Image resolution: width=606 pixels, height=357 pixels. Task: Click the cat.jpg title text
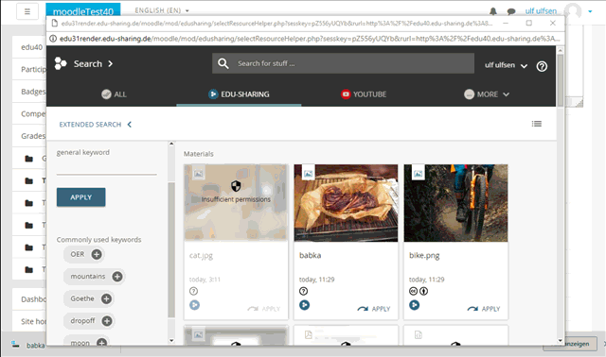(x=201, y=255)
